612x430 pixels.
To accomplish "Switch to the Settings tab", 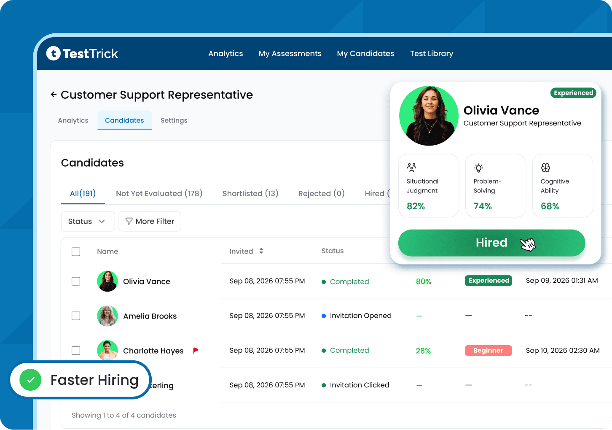I will click(174, 120).
